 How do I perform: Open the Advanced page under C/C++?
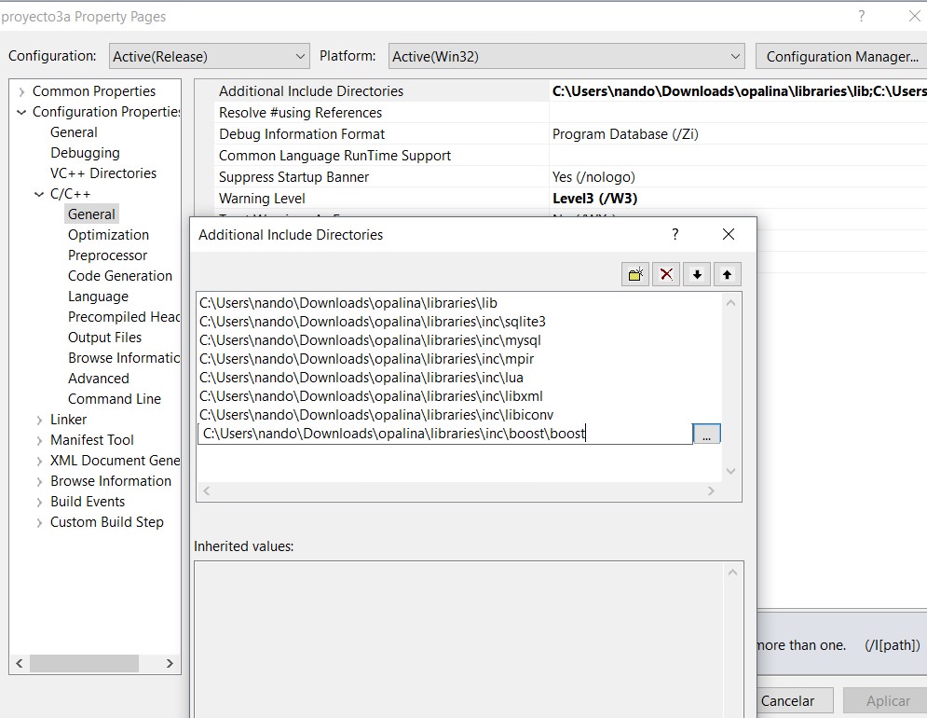point(98,379)
